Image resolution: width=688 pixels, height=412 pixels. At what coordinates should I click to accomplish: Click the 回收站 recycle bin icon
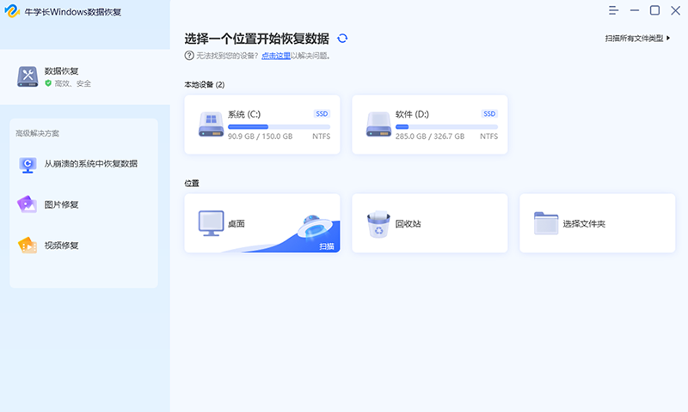378,224
